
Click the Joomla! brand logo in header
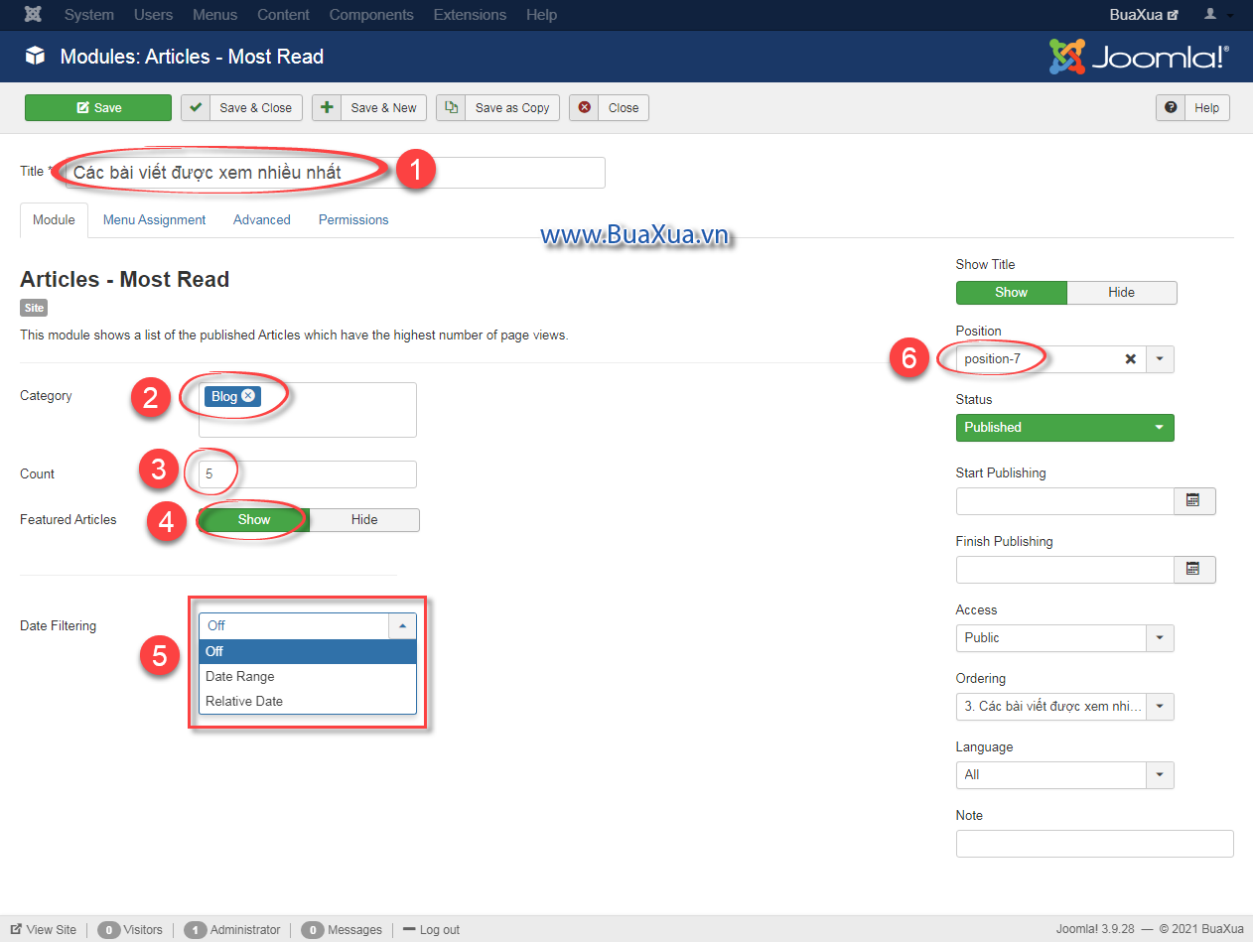(x=1139, y=57)
